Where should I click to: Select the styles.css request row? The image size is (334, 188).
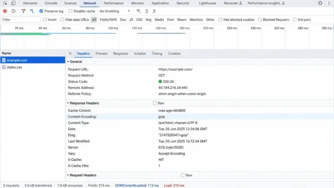point(33,67)
